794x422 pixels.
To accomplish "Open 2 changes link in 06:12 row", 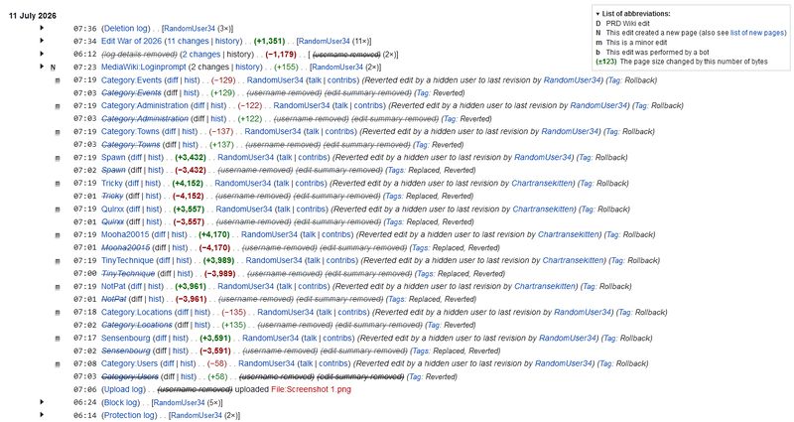I will (x=201, y=55).
